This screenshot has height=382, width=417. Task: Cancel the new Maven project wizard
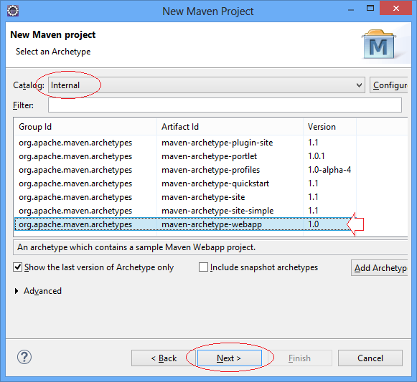(x=370, y=358)
